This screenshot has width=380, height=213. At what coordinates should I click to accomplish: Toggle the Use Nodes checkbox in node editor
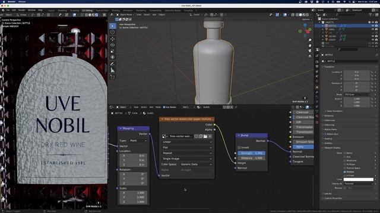(164, 107)
